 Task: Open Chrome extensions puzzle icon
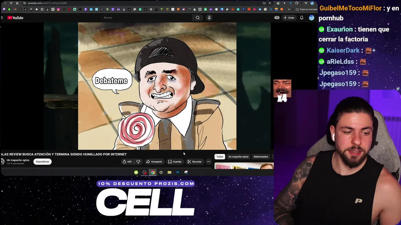[297, 3]
